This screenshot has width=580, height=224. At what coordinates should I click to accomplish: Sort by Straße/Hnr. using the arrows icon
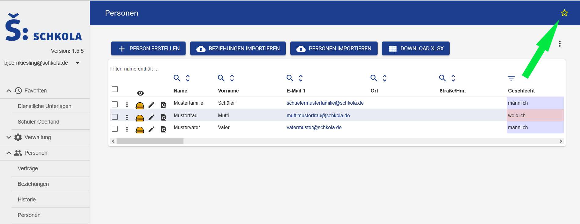click(453, 78)
